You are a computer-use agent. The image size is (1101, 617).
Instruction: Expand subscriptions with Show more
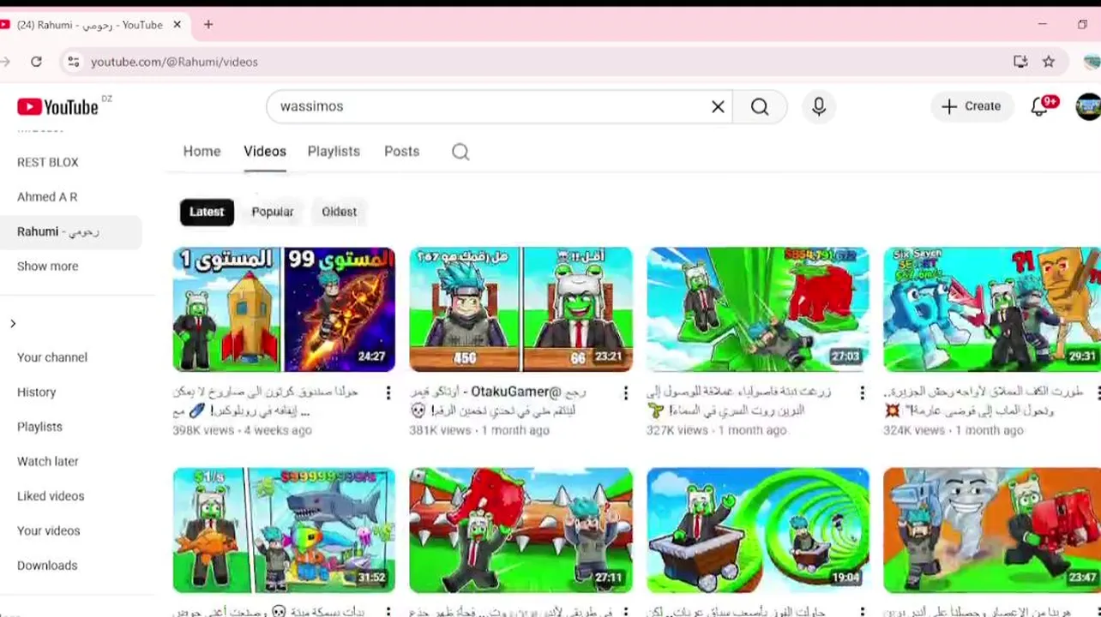click(x=47, y=267)
